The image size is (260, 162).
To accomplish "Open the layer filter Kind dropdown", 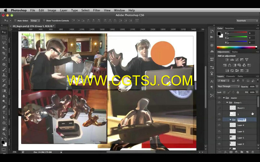I will (x=223, y=81).
